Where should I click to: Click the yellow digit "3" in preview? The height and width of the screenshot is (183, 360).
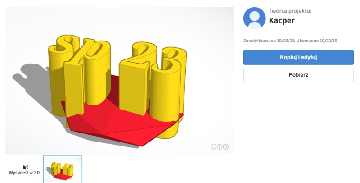pyautogui.click(x=169, y=92)
